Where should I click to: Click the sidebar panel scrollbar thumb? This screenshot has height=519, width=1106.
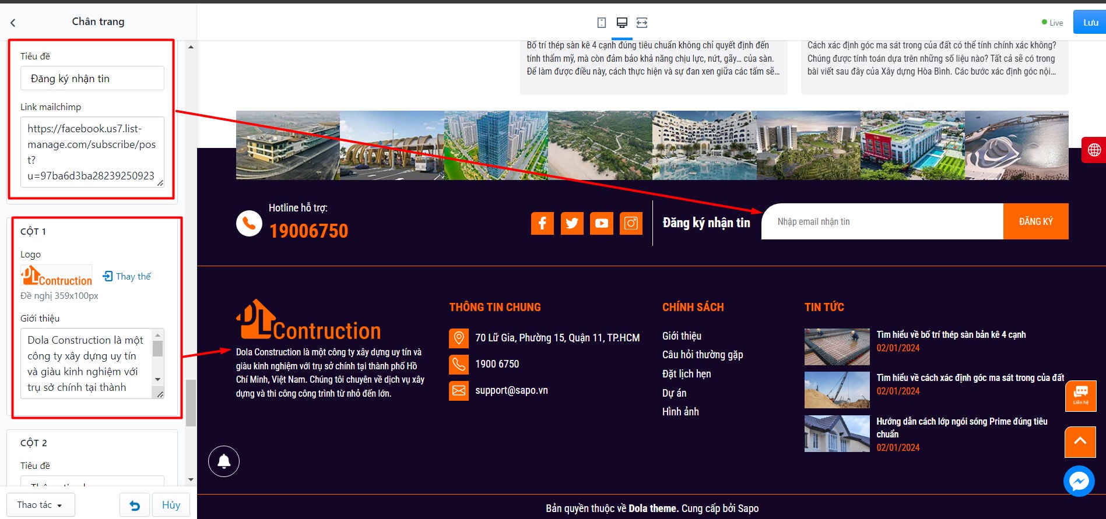click(x=191, y=403)
